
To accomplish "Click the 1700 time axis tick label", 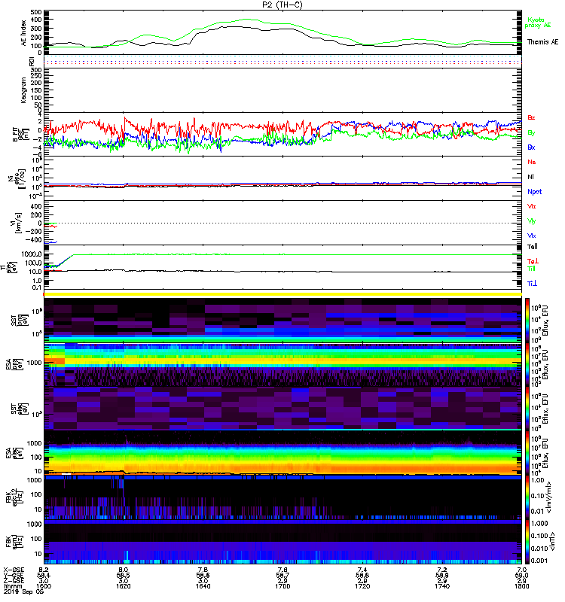I will pos(282,588).
